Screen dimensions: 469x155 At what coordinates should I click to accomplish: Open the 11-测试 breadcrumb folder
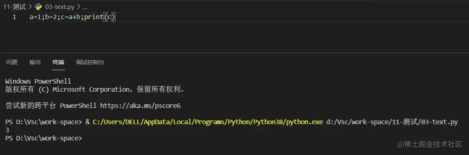point(15,6)
